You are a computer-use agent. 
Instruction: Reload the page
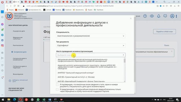click(14, 6)
